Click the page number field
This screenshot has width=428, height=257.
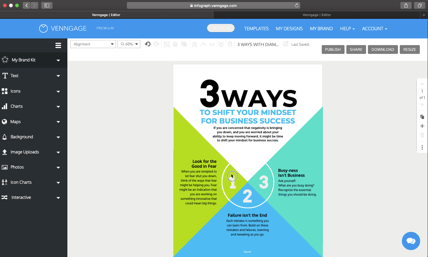click(x=422, y=91)
